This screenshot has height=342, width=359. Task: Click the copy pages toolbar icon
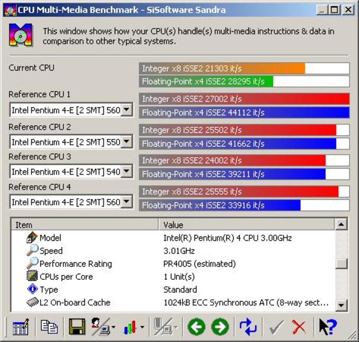pyautogui.click(x=49, y=327)
